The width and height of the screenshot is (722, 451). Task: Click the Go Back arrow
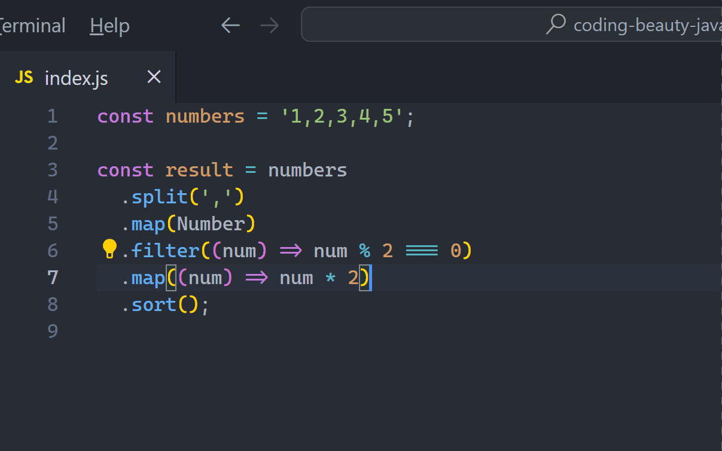(230, 25)
